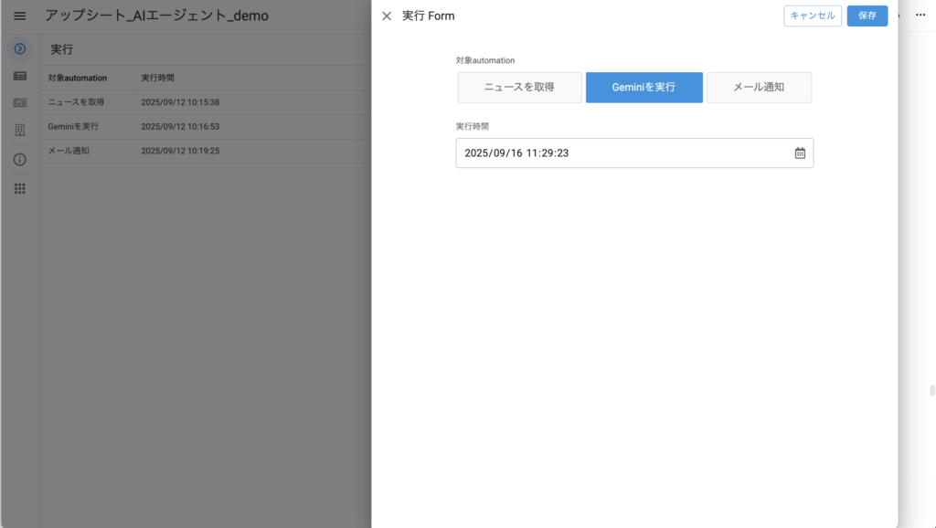Click the 実行時間 field label in form
The height and width of the screenshot is (528, 936).
[473, 126]
